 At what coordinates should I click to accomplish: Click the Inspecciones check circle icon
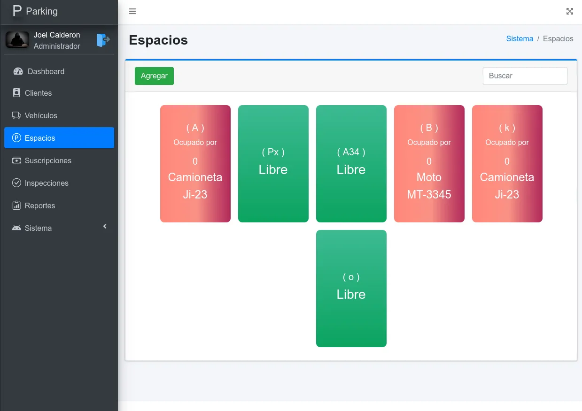coord(17,183)
